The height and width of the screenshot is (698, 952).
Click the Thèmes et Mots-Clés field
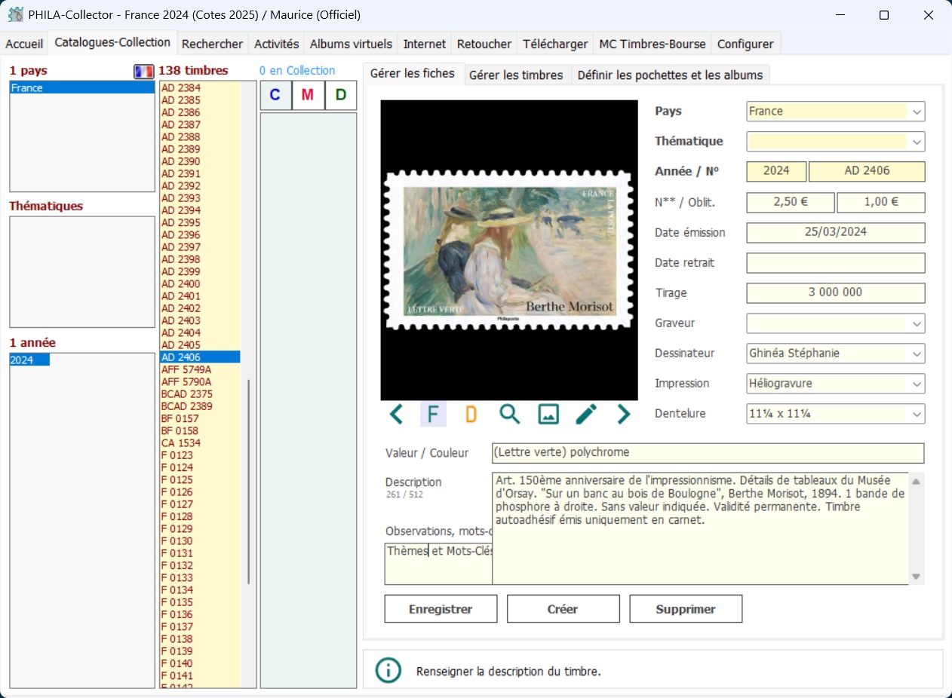click(438, 564)
